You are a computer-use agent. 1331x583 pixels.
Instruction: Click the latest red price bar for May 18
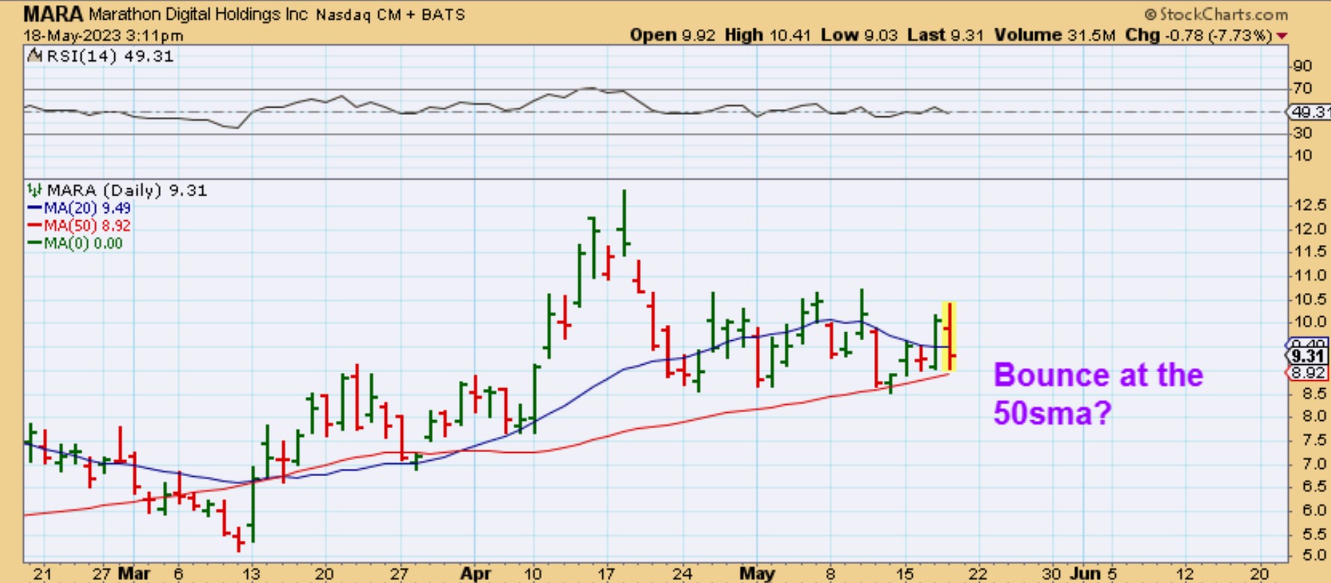click(x=950, y=337)
